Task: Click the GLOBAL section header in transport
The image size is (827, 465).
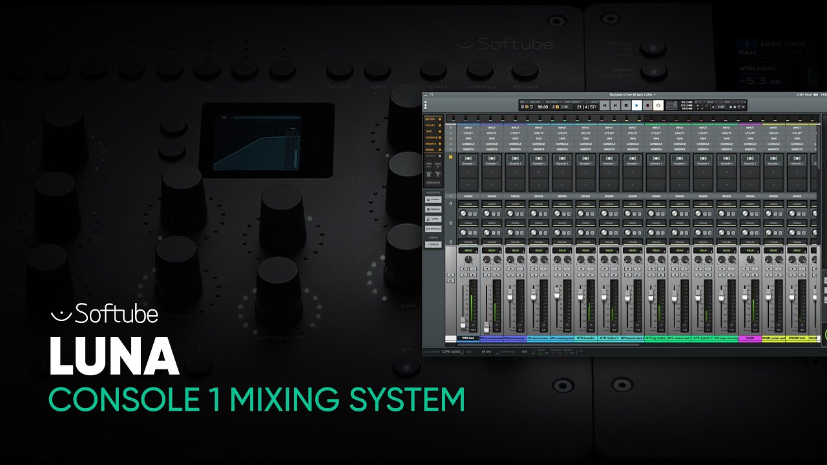Action: pos(702,102)
